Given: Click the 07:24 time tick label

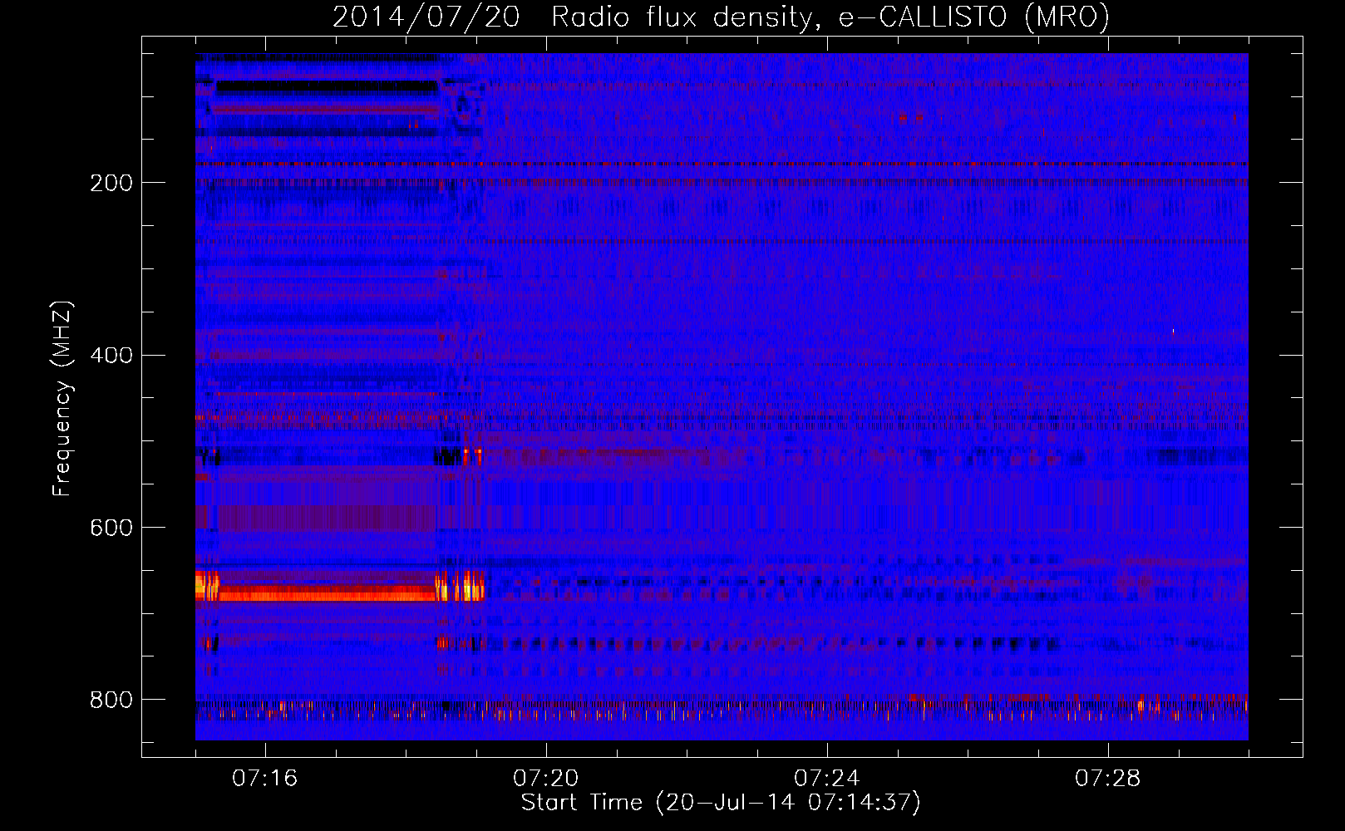Looking at the screenshot, I should (x=826, y=779).
